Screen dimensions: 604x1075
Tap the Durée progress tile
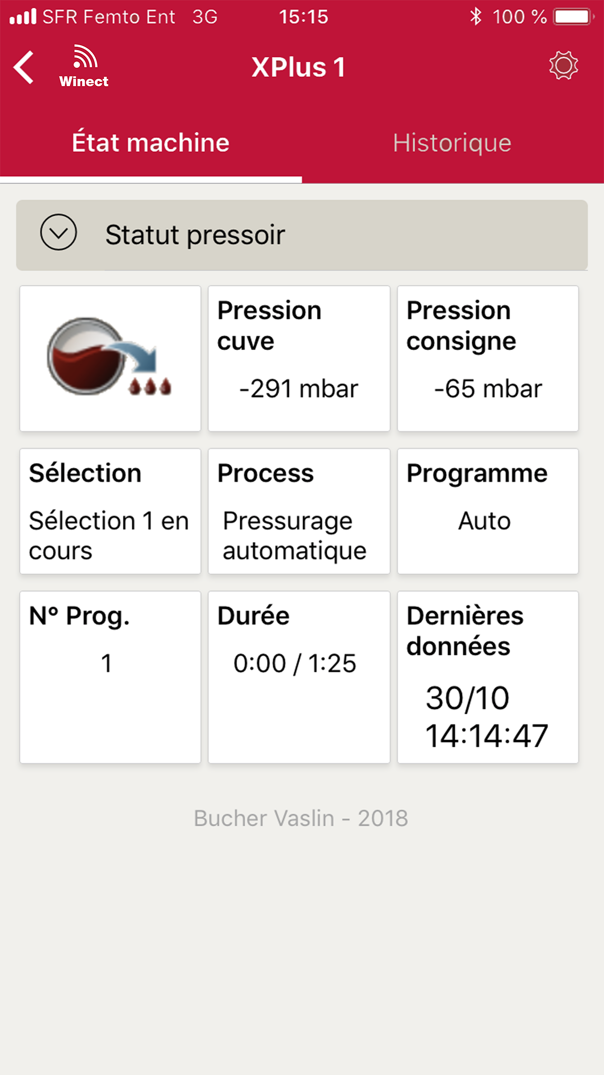tap(299, 677)
